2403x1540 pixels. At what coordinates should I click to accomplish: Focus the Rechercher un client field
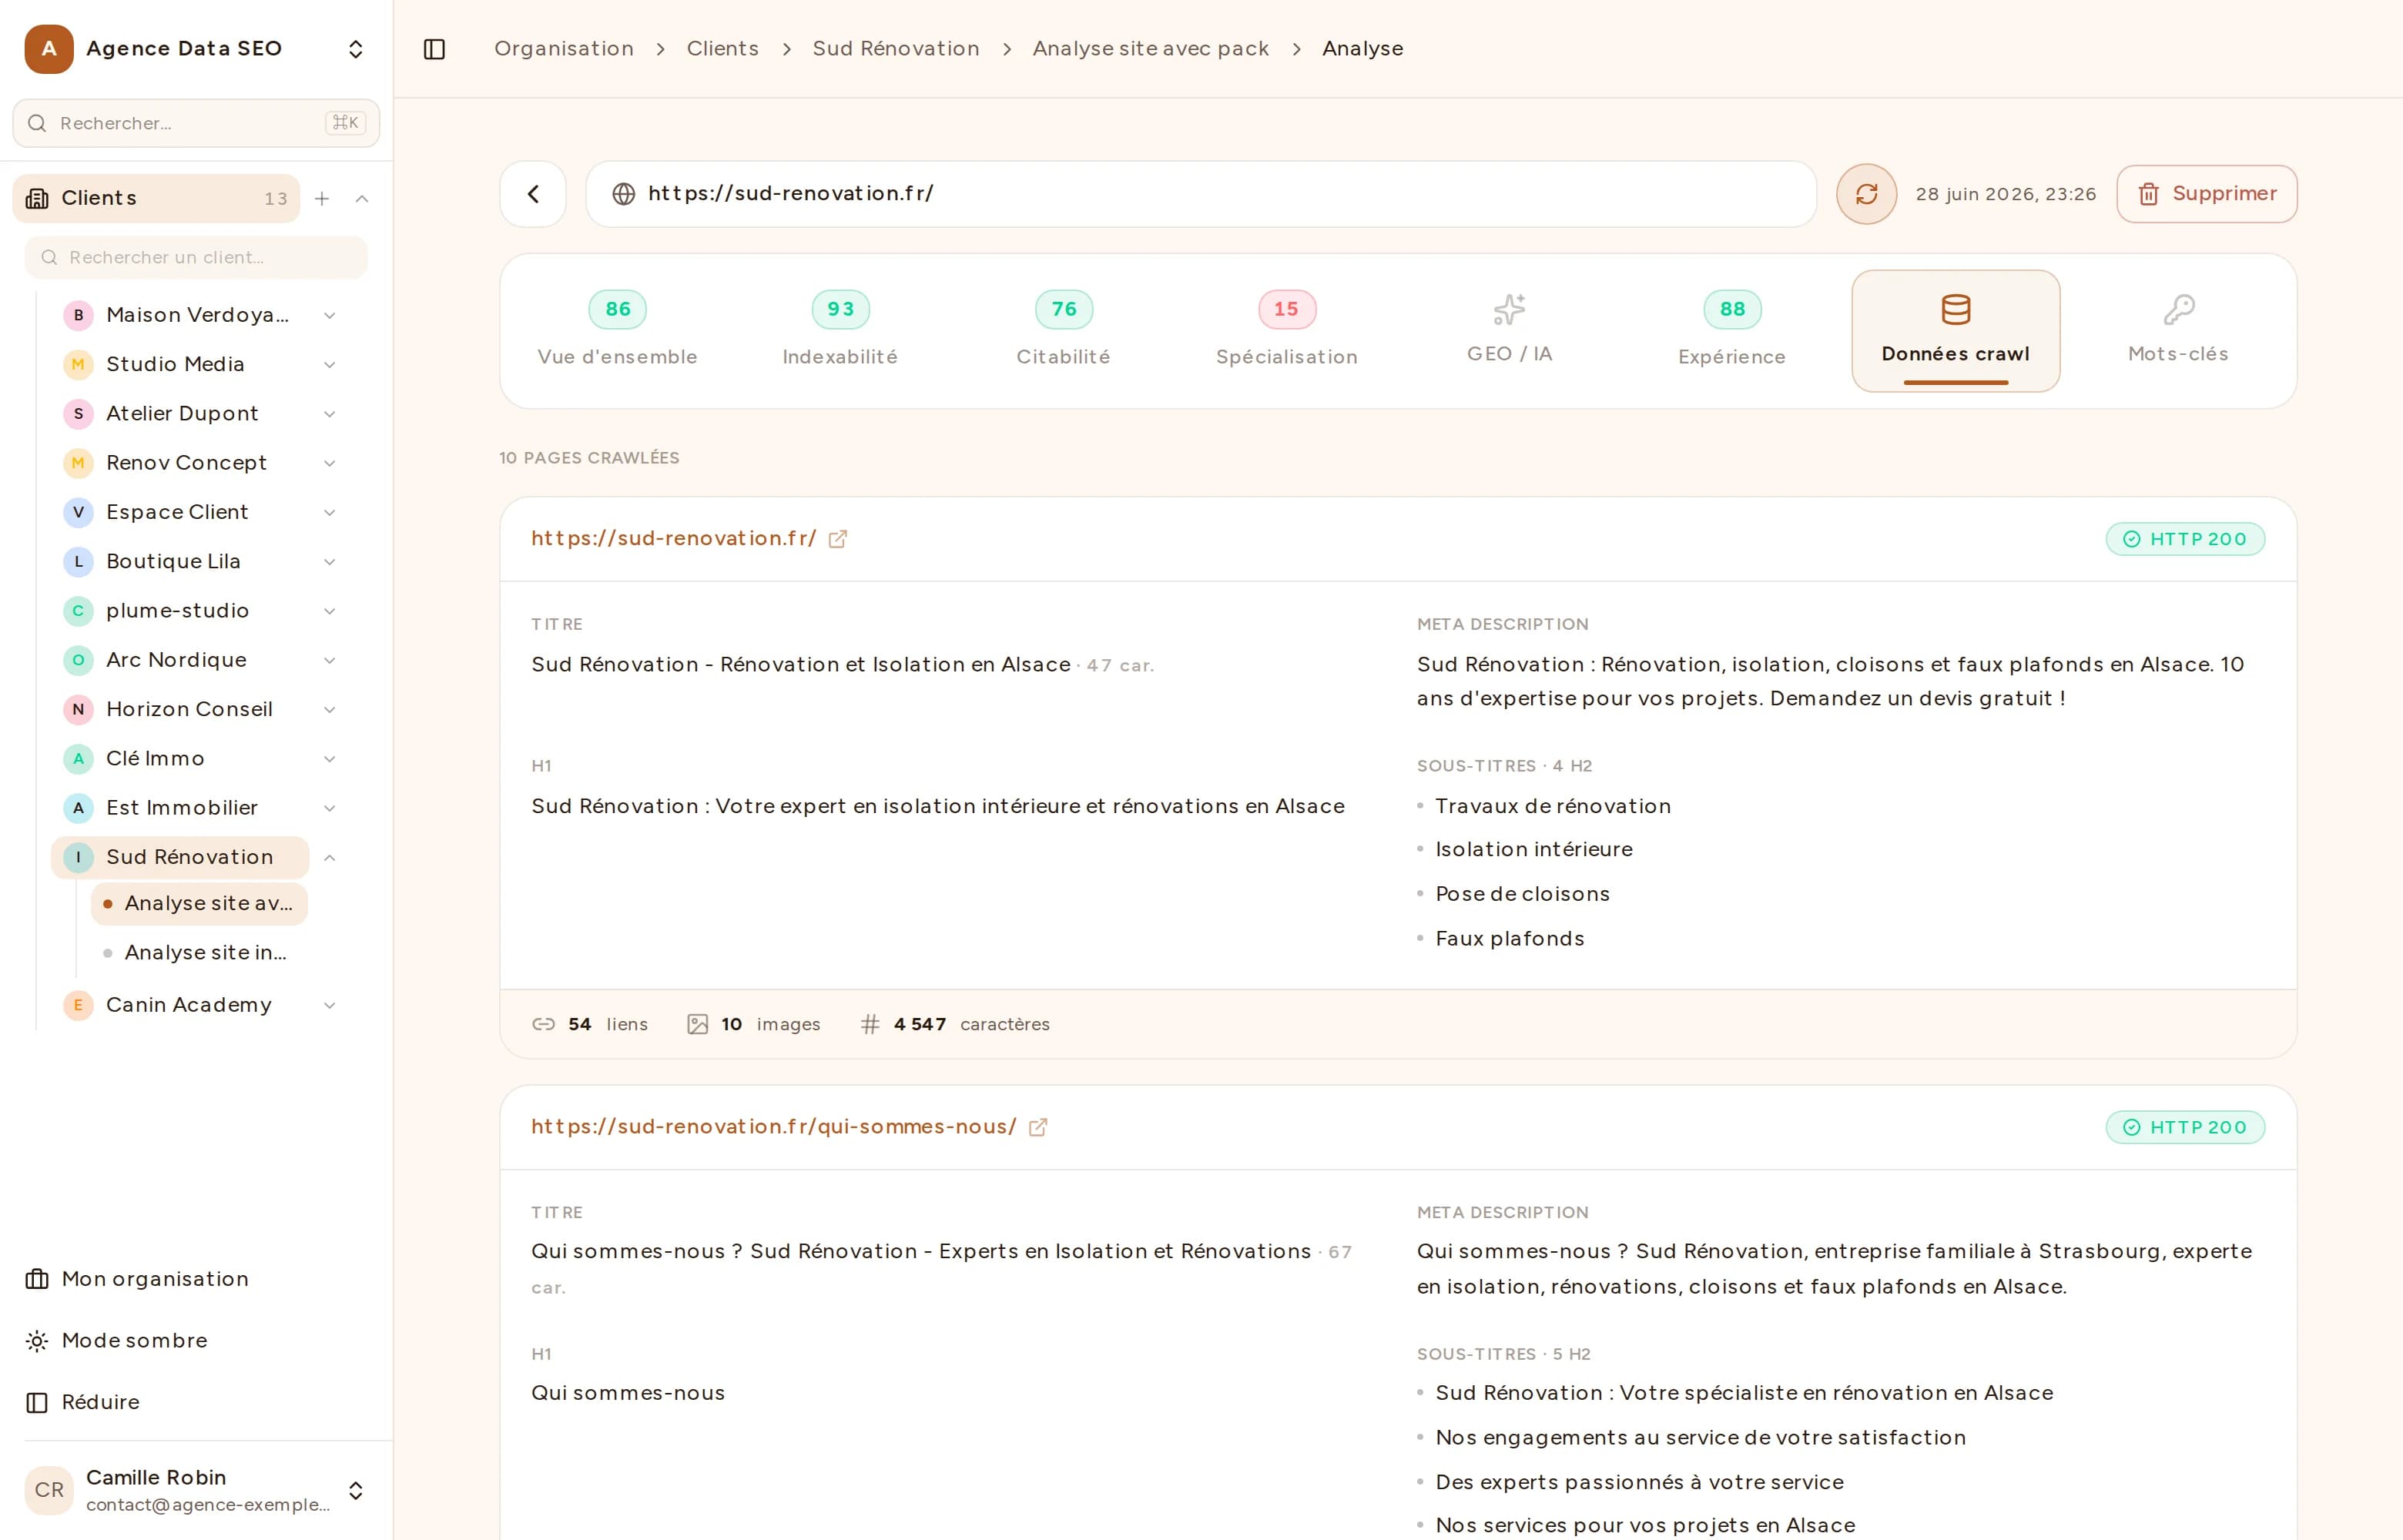coord(196,257)
